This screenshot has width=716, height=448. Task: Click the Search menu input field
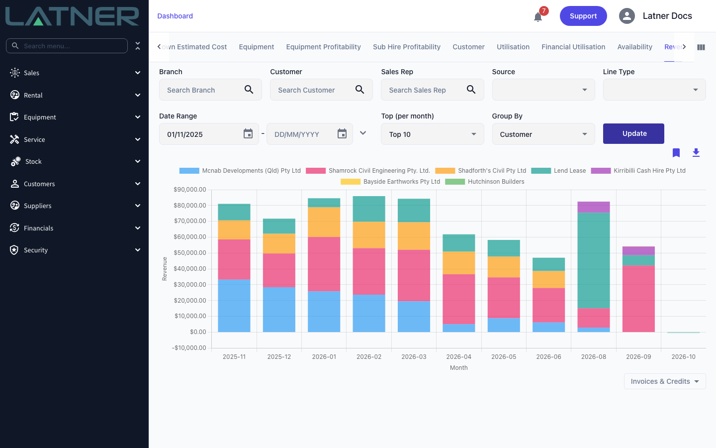tap(67, 46)
